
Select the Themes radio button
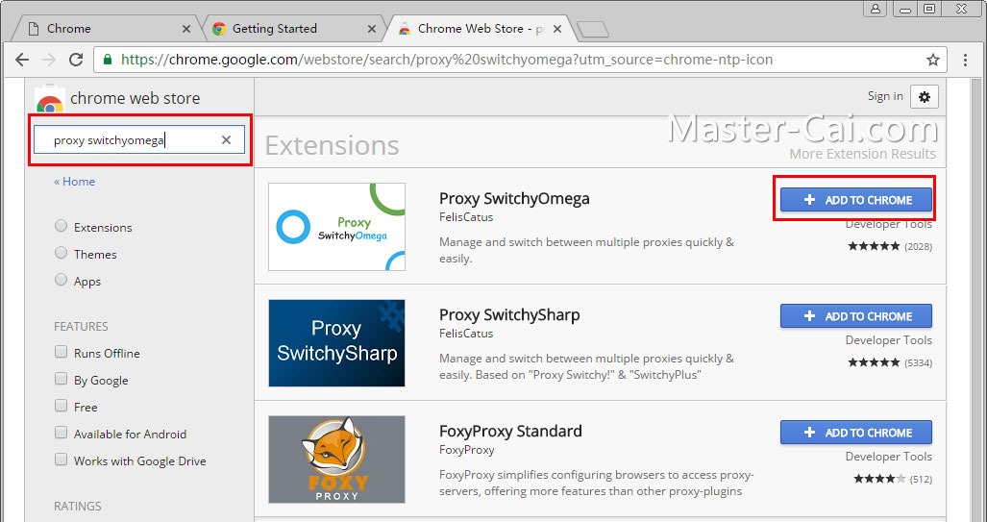tap(62, 253)
